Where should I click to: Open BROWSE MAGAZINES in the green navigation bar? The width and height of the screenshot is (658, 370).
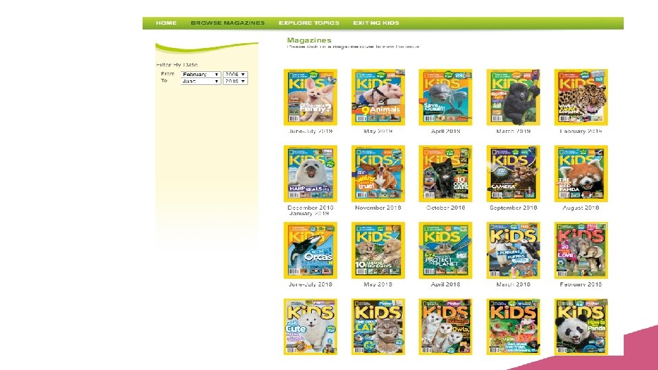[x=228, y=23]
